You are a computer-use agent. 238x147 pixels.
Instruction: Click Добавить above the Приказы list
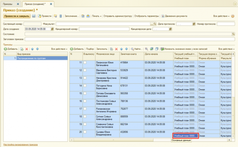(x=10, y=49)
